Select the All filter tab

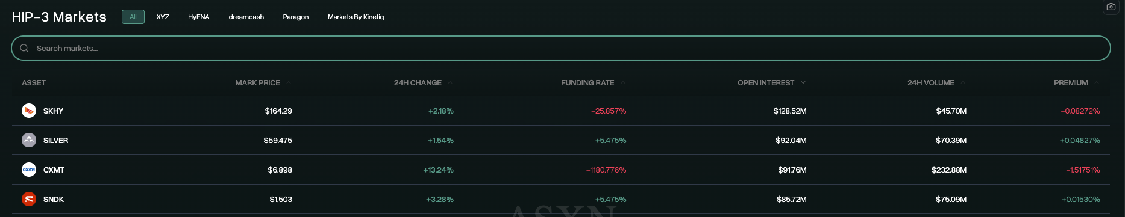point(133,17)
